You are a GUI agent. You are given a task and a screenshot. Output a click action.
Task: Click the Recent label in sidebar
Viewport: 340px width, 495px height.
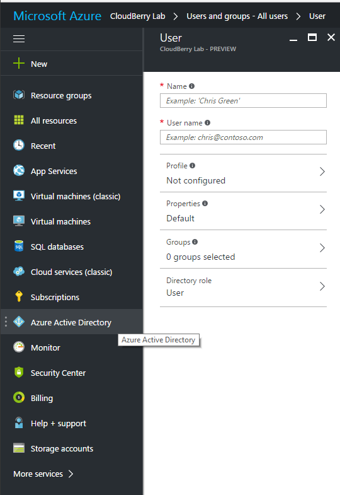click(x=43, y=146)
